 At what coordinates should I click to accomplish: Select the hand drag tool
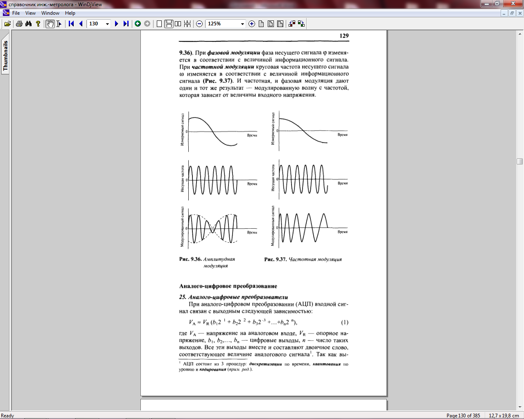pos(50,24)
